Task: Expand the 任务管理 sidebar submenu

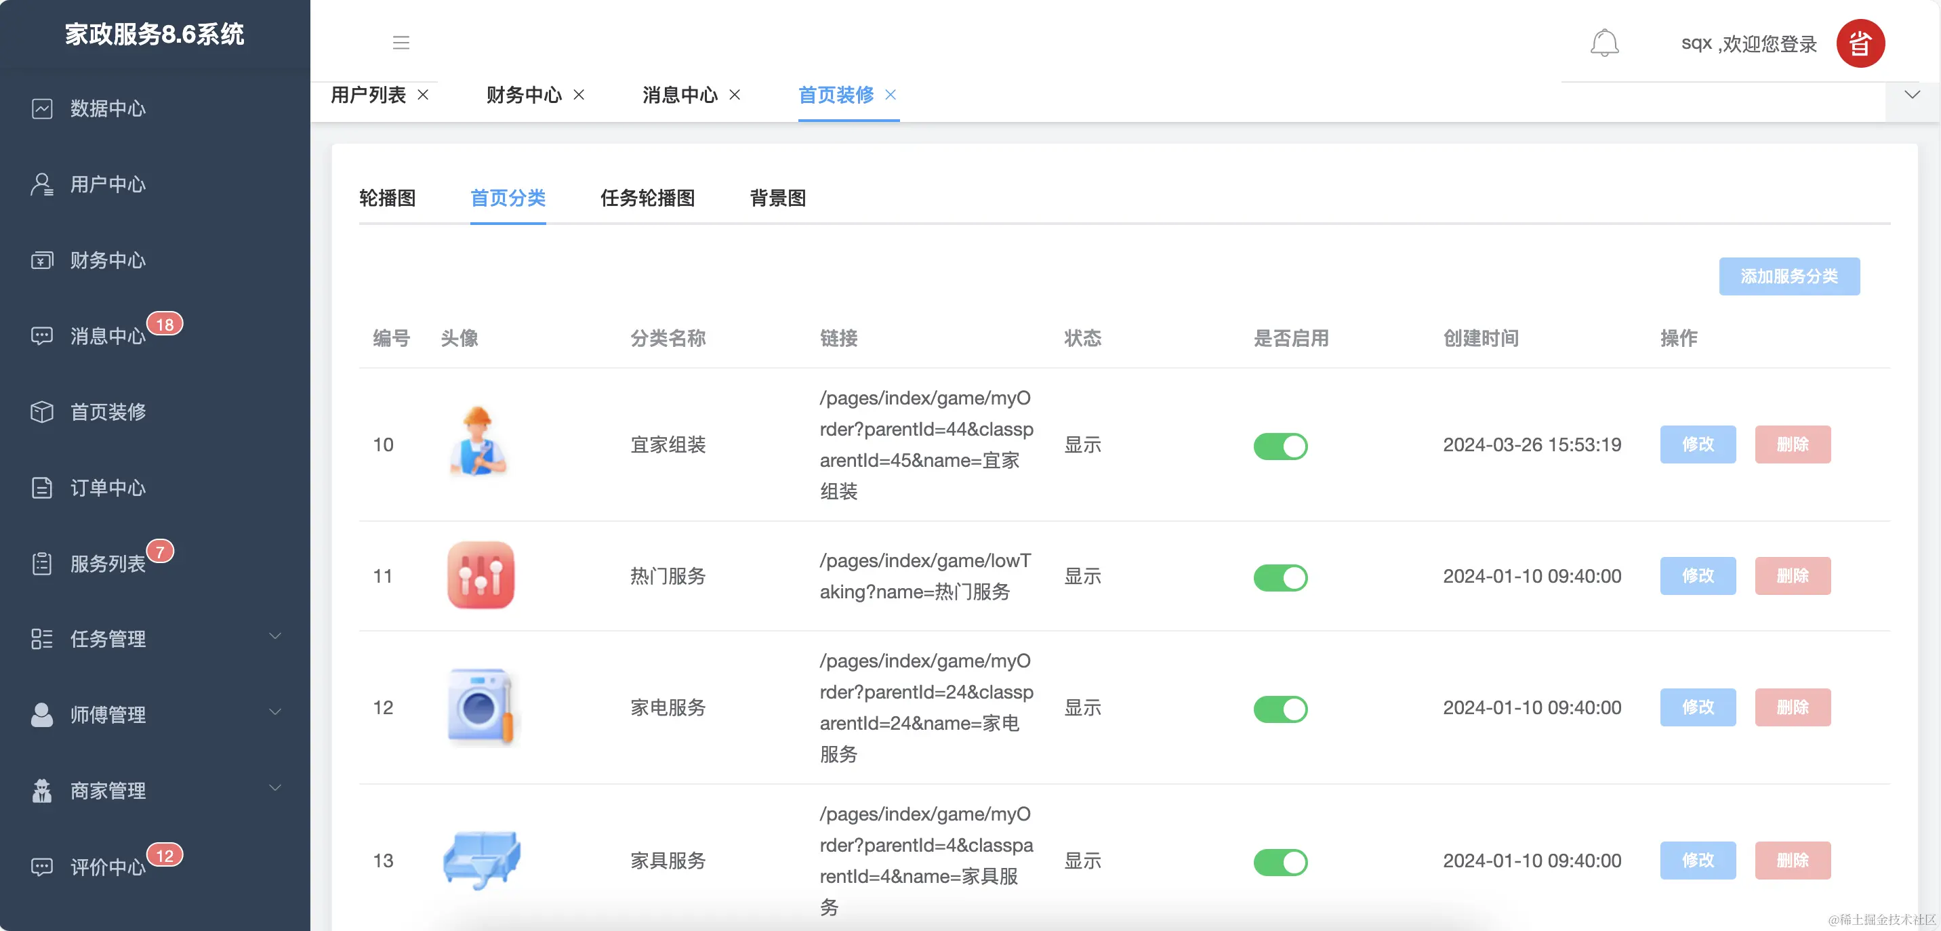Action: (x=275, y=637)
